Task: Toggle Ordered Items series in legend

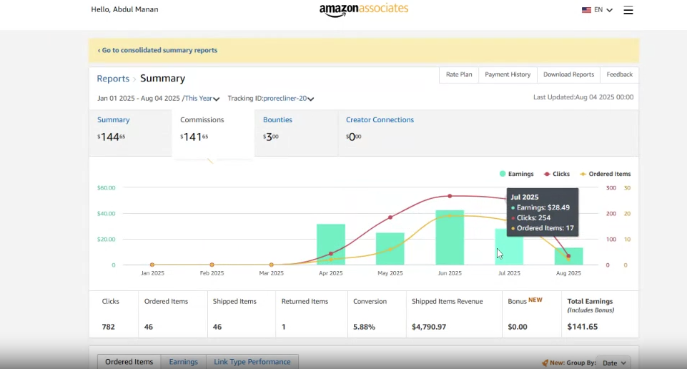Action: coord(605,174)
